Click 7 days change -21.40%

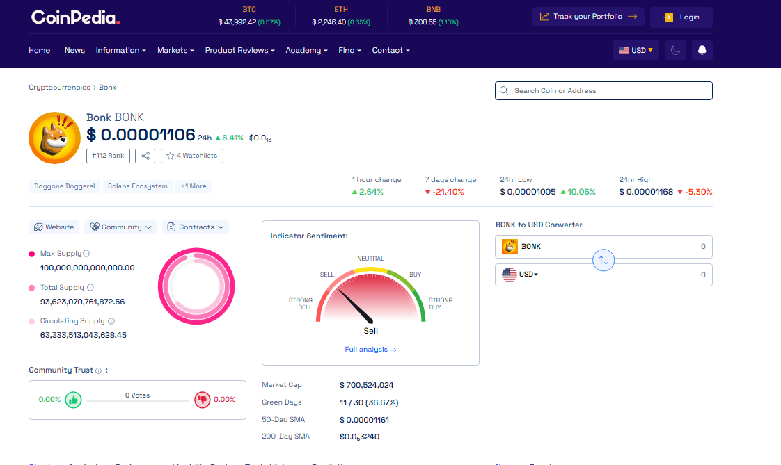(x=444, y=192)
